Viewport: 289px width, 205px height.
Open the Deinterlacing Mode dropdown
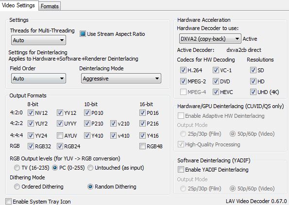point(121,79)
